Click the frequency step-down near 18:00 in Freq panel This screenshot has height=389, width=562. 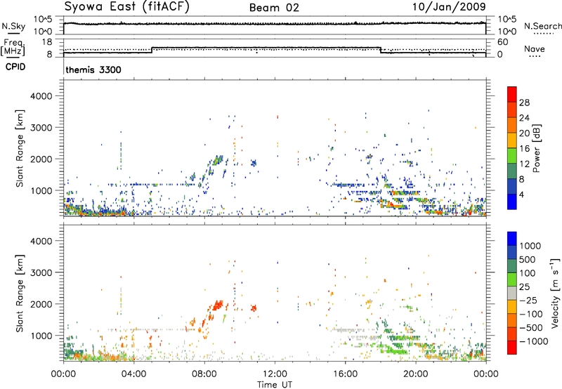pos(381,50)
